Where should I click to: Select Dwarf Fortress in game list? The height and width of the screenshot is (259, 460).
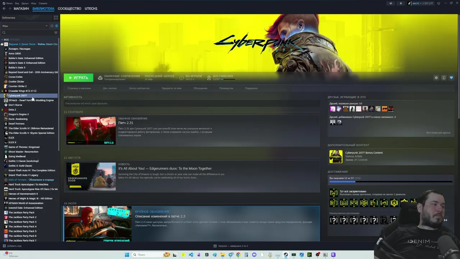pyautogui.click(x=16, y=124)
